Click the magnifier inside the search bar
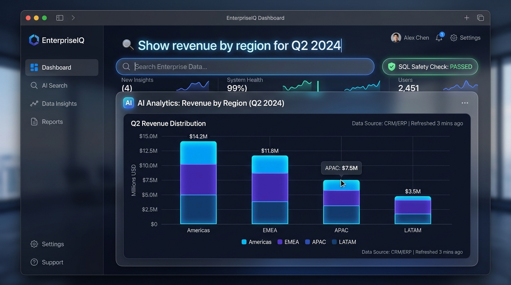This screenshot has height=285, width=511. click(x=126, y=67)
